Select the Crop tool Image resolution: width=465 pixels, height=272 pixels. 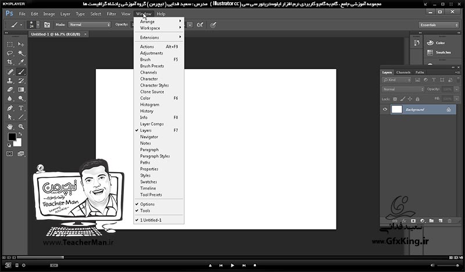click(10, 62)
